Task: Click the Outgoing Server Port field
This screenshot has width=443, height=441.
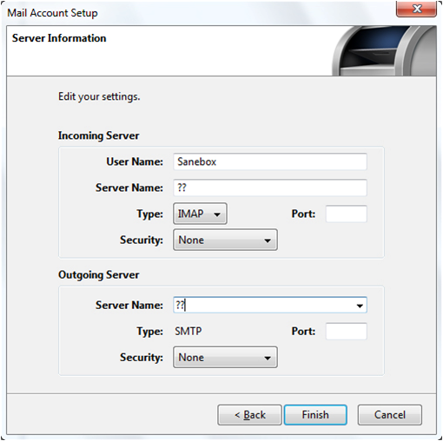Action: [347, 332]
